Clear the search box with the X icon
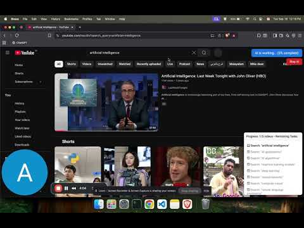 click(194, 53)
